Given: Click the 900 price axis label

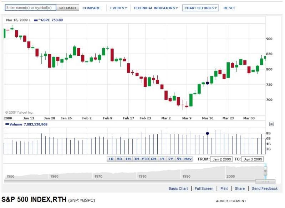Looking at the screenshot, I should 269,39.
